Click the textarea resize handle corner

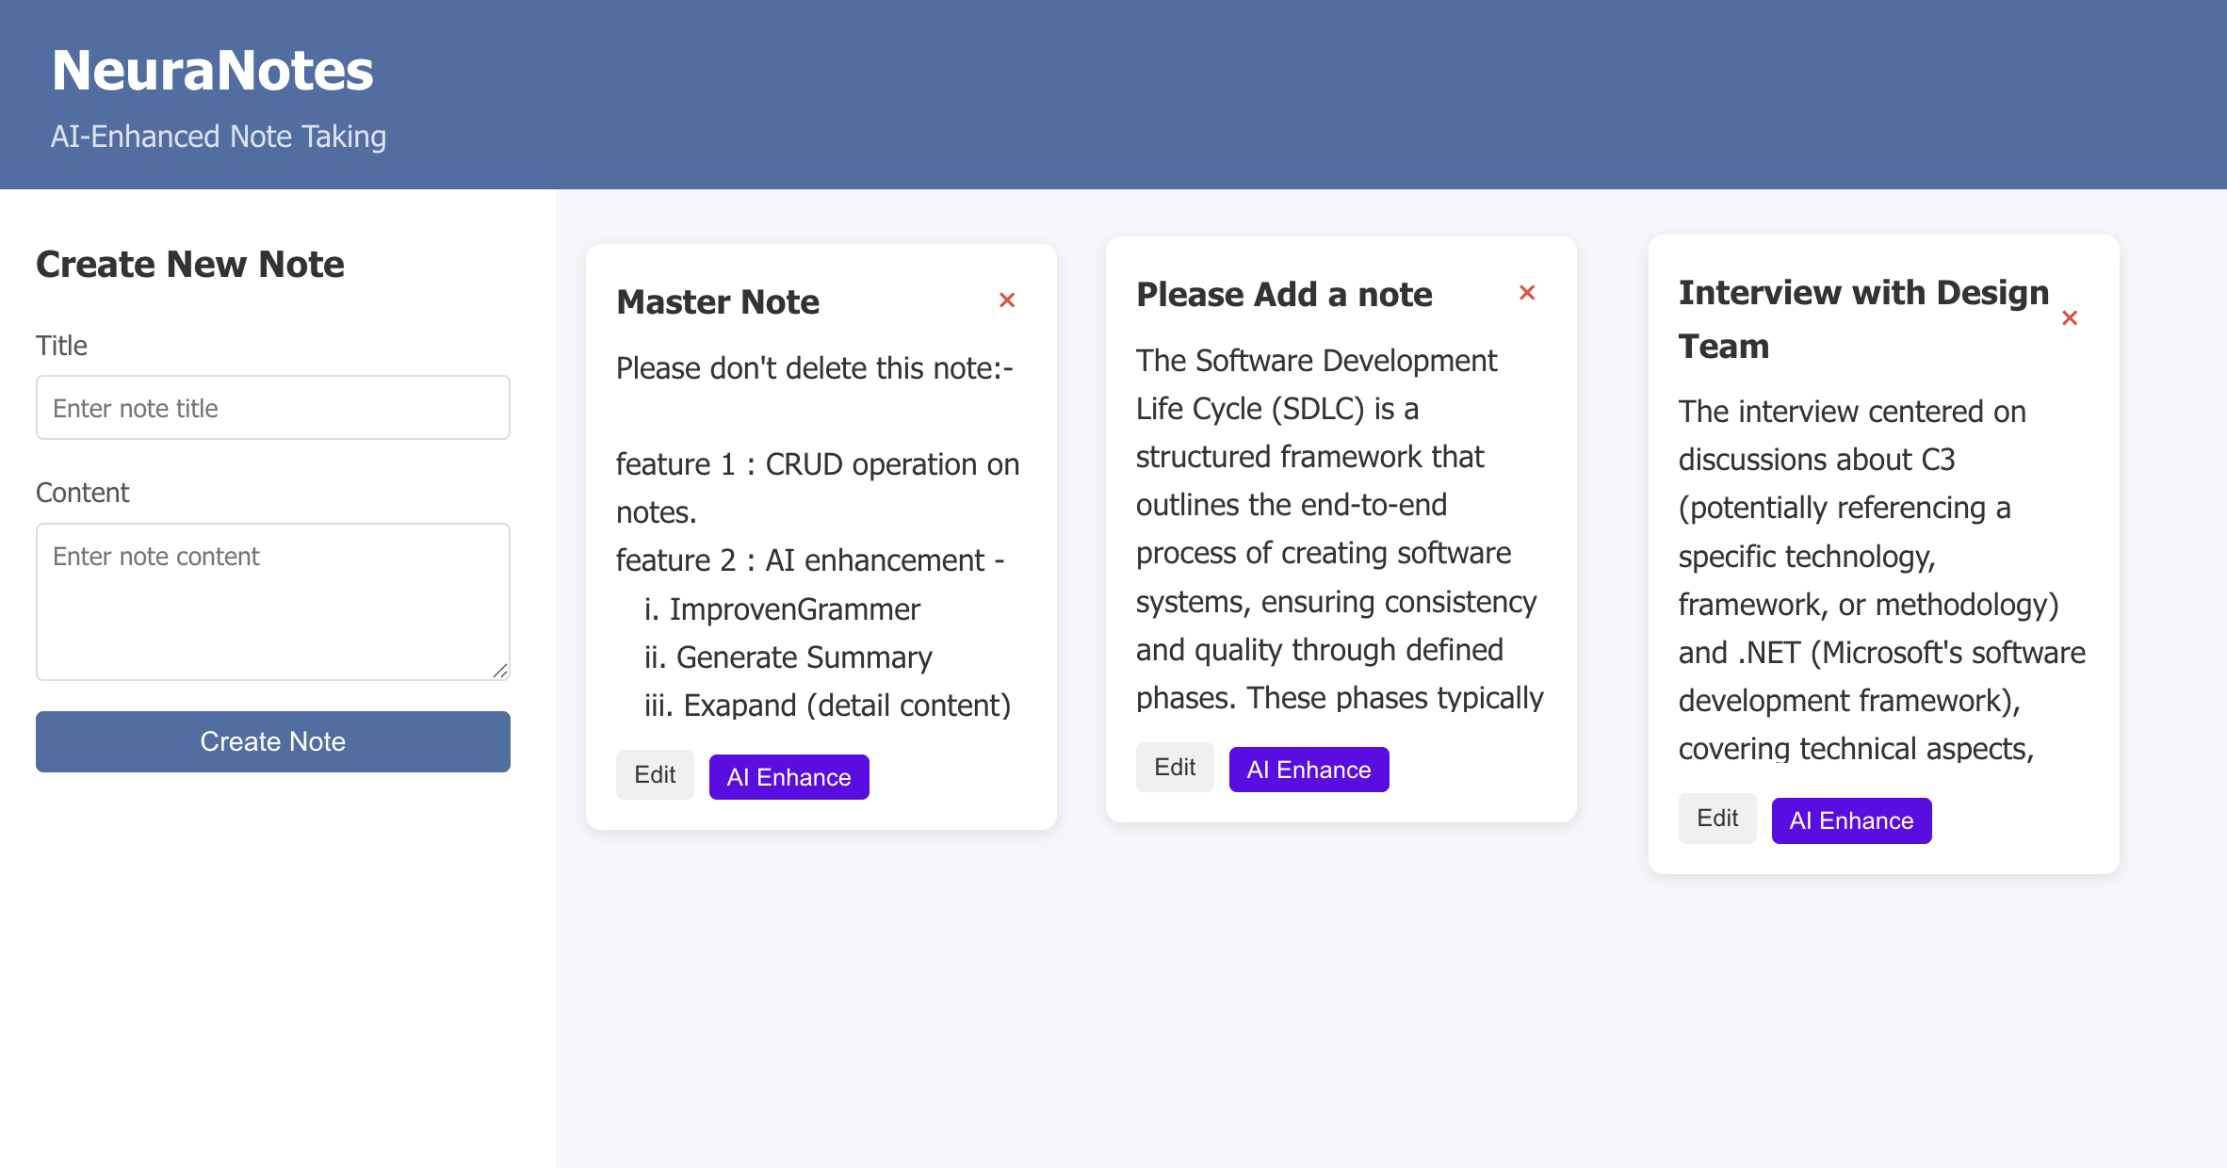(x=500, y=670)
